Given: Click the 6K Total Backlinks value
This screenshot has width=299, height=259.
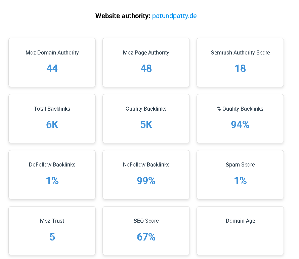Looking at the screenshot, I should click(52, 125).
